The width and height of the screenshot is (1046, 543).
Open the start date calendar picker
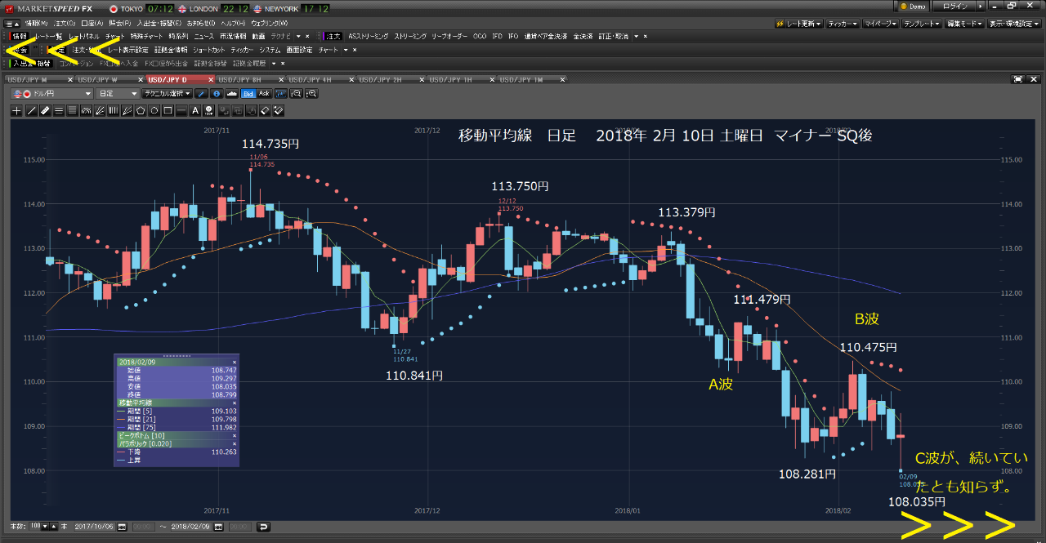pyautogui.click(x=121, y=527)
